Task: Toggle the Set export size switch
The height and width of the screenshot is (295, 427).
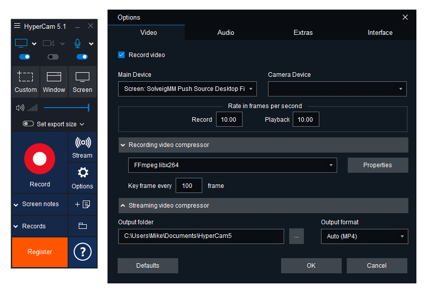Action: pyautogui.click(x=28, y=124)
